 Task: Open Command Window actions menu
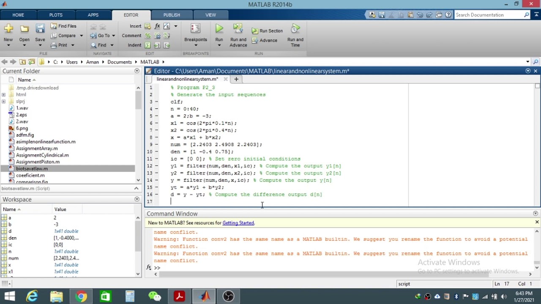click(536, 214)
